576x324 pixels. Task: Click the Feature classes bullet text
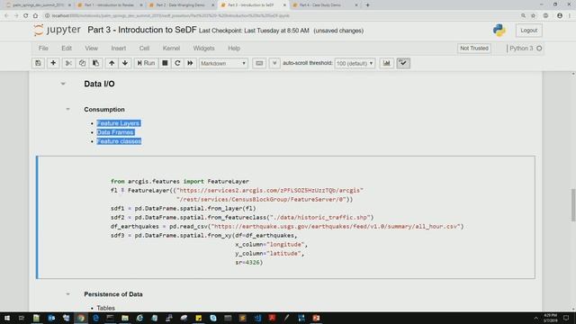coord(119,141)
